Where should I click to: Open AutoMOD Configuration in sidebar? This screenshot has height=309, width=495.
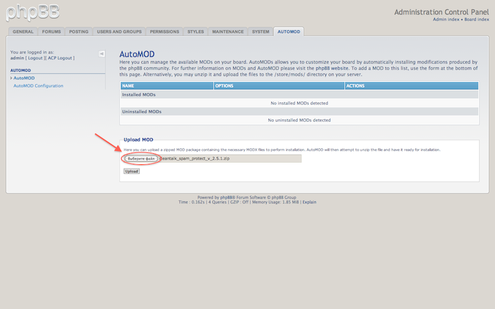tap(38, 86)
